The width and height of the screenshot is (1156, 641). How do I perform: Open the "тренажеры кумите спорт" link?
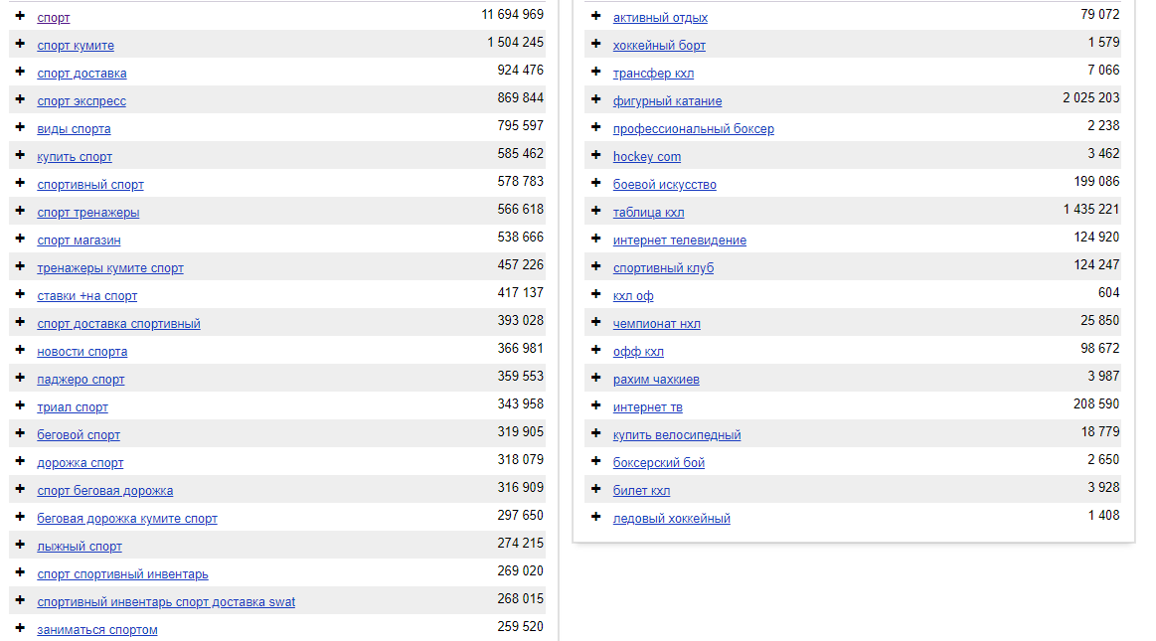tap(110, 268)
